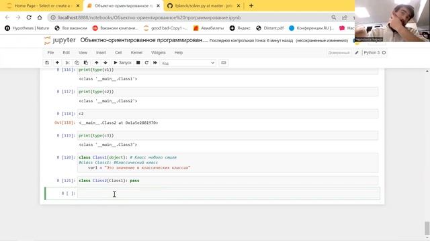
Task: Open the Help menu
Action: tap(179, 53)
